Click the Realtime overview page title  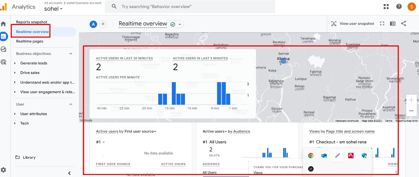tap(143, 24)
